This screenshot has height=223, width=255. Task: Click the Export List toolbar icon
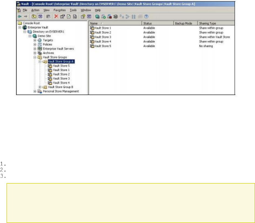75,16
